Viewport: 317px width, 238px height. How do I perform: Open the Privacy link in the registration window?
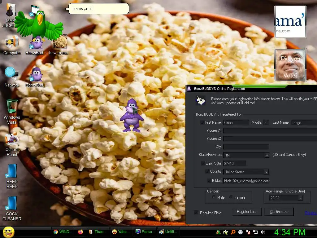[311, 213]
